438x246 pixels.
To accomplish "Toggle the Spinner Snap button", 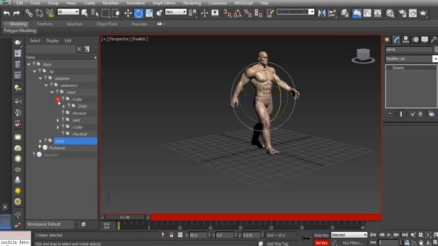I will (x=259, y=13).
